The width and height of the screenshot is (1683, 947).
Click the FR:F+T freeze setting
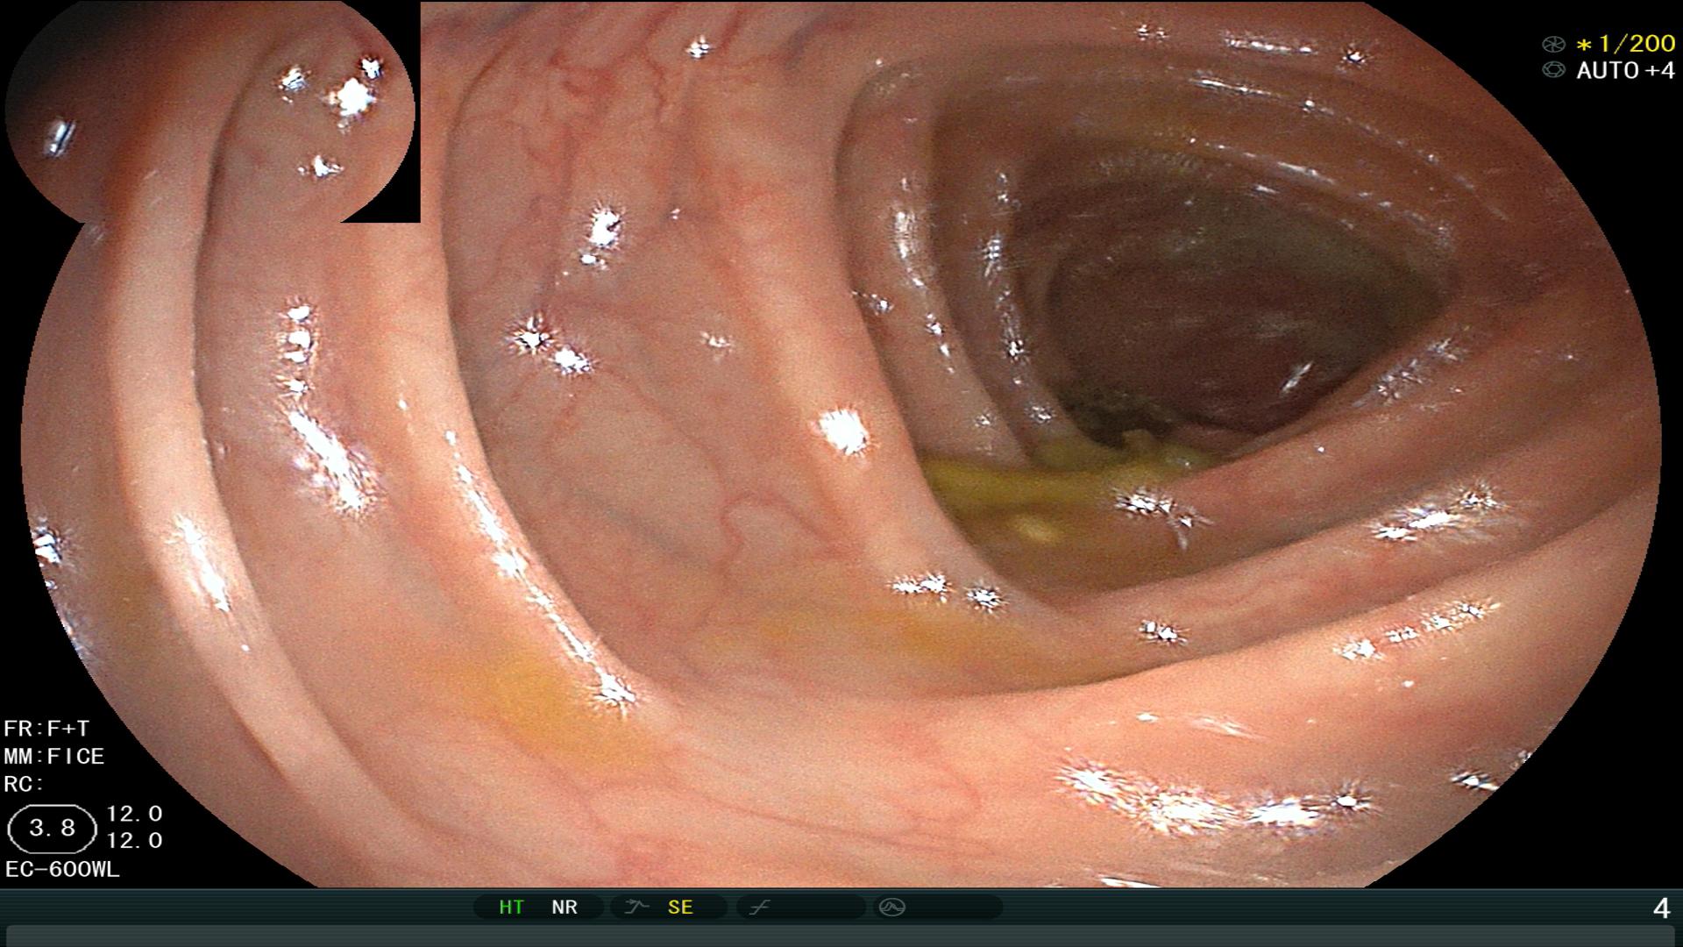pyautogui.click(x=46, y=729)
